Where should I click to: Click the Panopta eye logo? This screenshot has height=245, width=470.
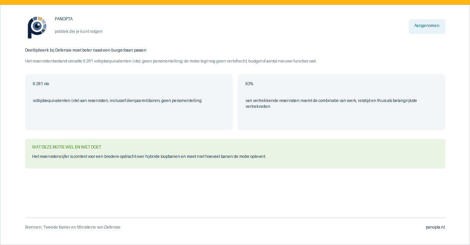tap(37, 27)
